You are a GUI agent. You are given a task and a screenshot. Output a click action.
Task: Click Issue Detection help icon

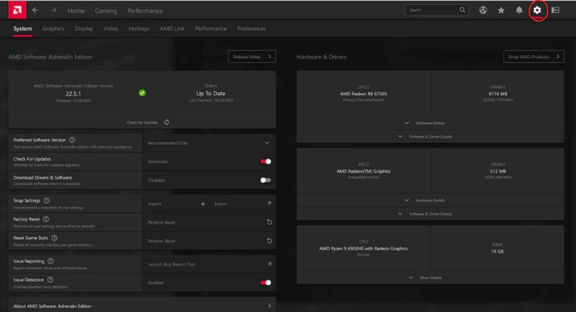coord(51,279)
